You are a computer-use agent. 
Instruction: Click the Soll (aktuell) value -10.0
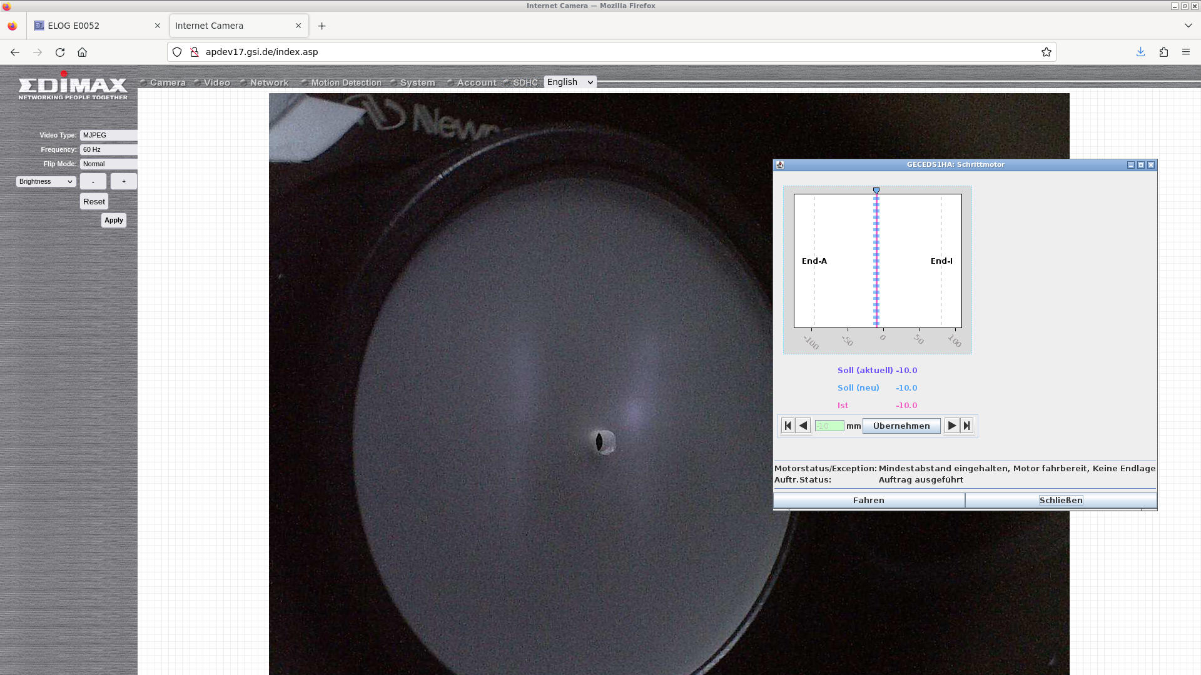(x=906, y=370)
